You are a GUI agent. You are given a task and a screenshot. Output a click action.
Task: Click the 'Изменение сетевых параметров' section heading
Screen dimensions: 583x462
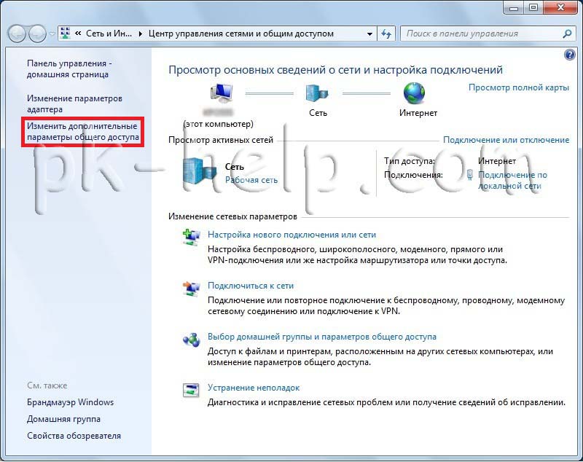[x=232, y=216]
